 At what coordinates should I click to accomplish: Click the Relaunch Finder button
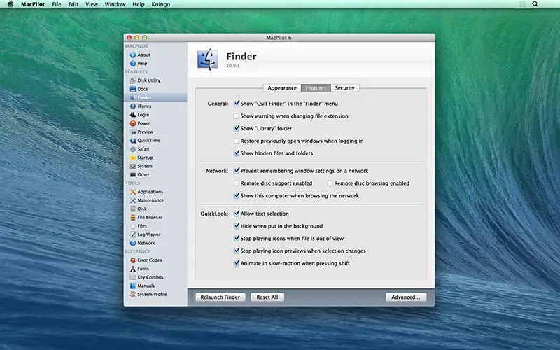pos(220,297)
